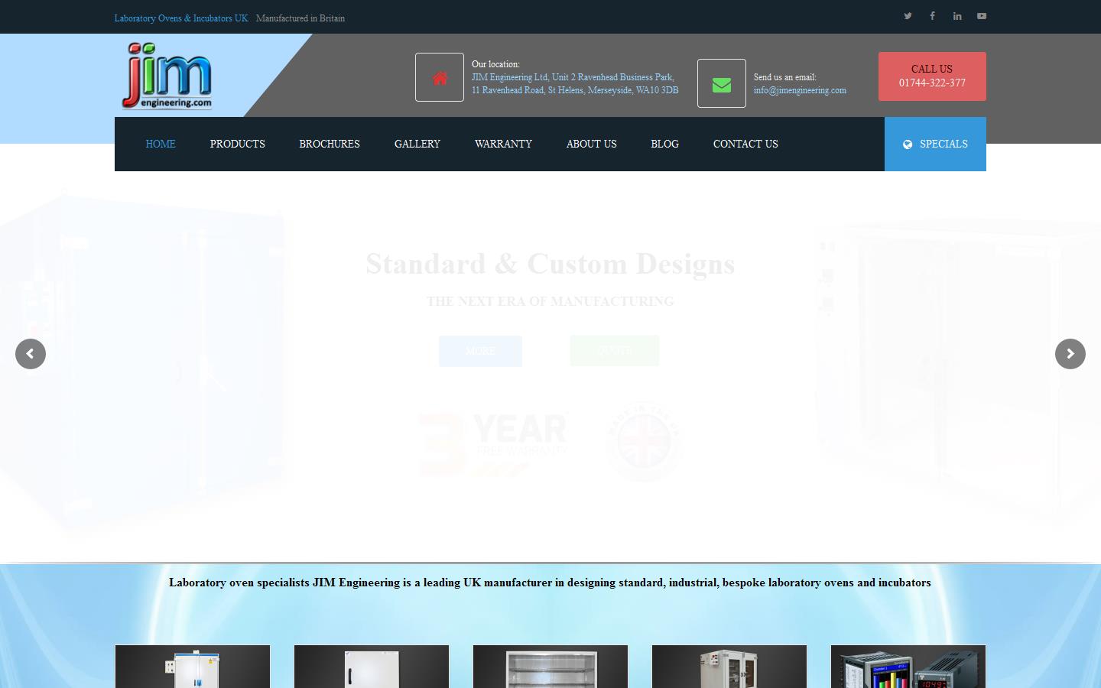Click the green envelope email icon

(x=721, y=83)
